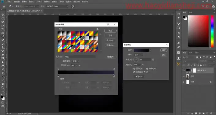Click the angle input field

tap(145, 59)
